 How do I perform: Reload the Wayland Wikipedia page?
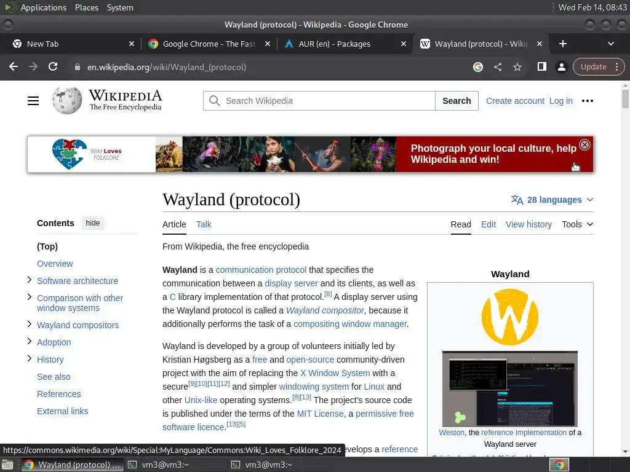pyautogui.click(x=53, y=66)
